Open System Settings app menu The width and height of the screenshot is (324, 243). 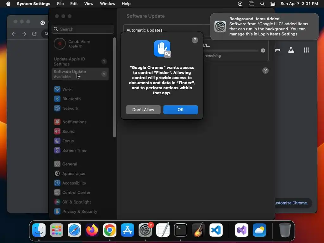point(34,4)
